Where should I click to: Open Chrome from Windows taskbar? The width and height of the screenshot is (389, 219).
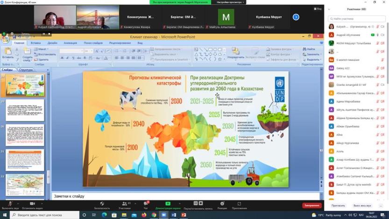point(154,215)
